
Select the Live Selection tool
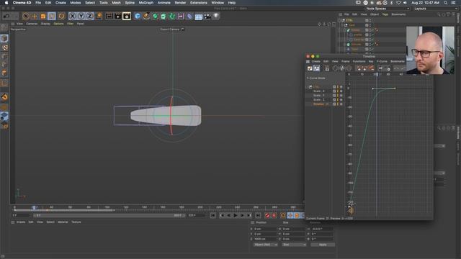[x=26, y=16]
